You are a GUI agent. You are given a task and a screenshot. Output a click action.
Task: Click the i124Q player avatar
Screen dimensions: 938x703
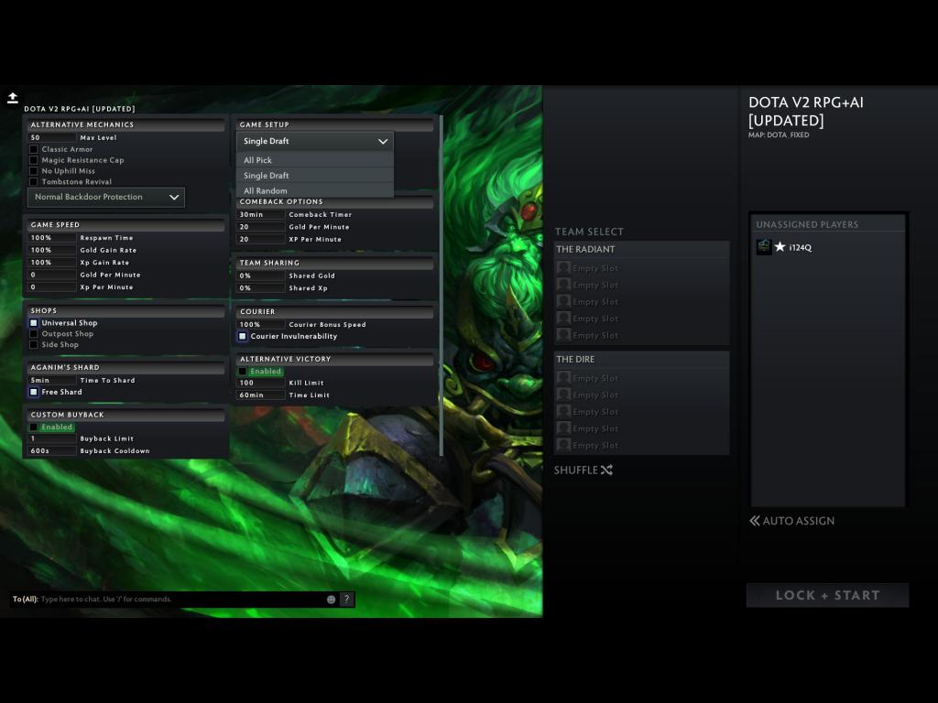(x=764, y=247)
